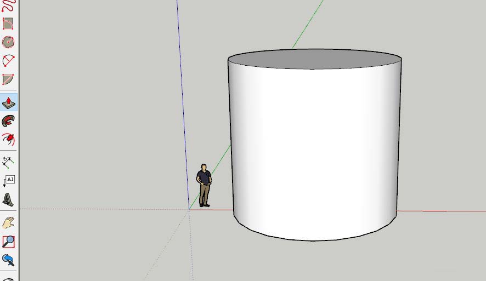Go back to the previous view
Image resolution: width=486 pixels, height=281 pixels.
(x=8, y=260)
